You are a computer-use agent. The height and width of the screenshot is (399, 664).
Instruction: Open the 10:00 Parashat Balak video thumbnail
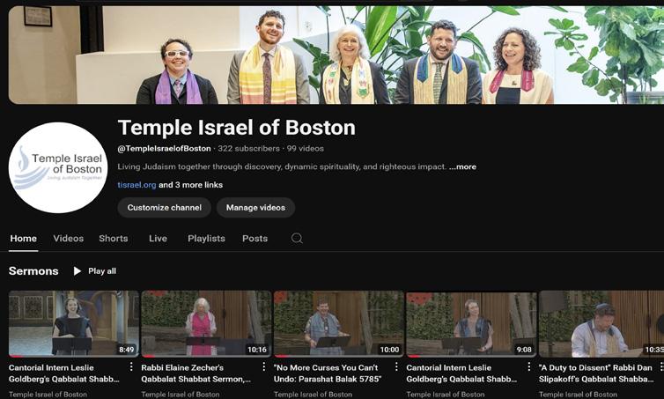[339, 323]
